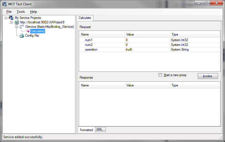Click the window resize grip in status bar
This screenshot has height=142, width=225.
point(221,138)
